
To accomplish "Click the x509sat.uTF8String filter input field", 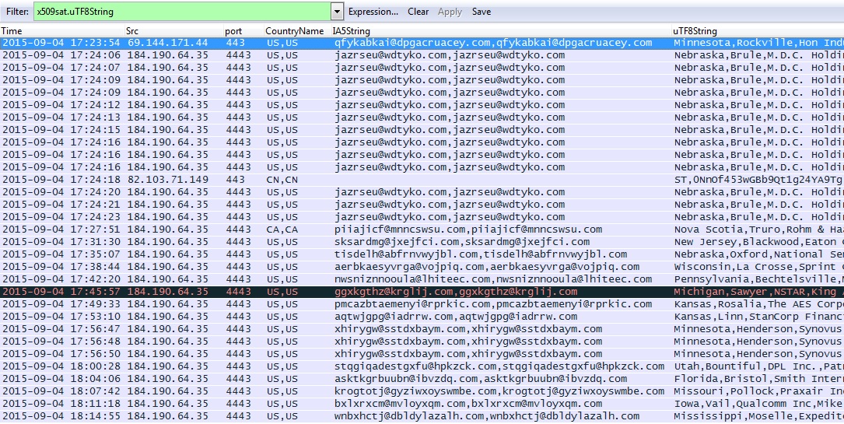I will tap(179, 12).
